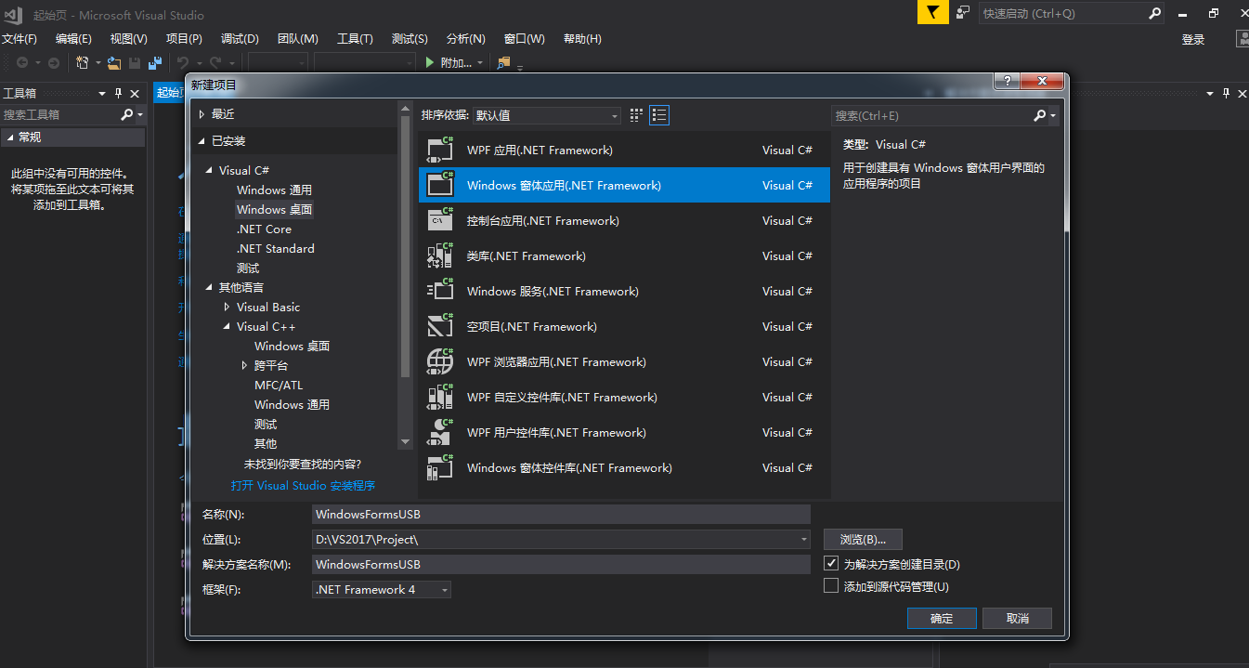Viewport: 1249px width, 668px height.
Task: Click the open file folder toolbar icon
Action: [114, 62]
